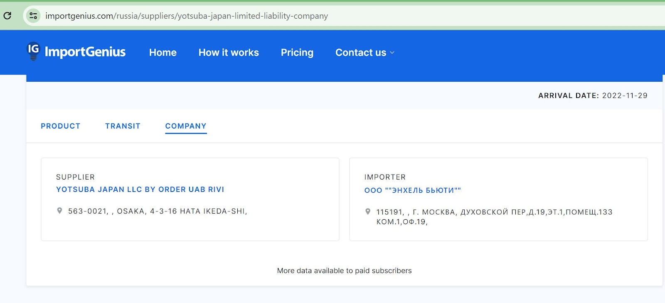Click the importer address starting 115191, Г. МОСКВА
The width and height of the screenshot is (665, 303).
pos(494,217)
